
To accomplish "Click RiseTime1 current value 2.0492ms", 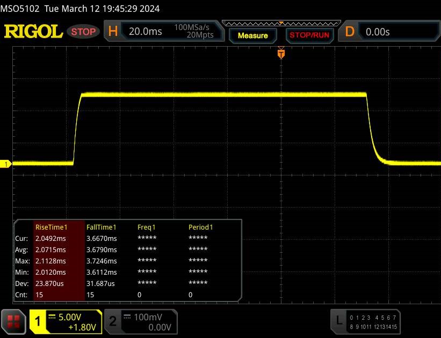I will coord(50,239).
